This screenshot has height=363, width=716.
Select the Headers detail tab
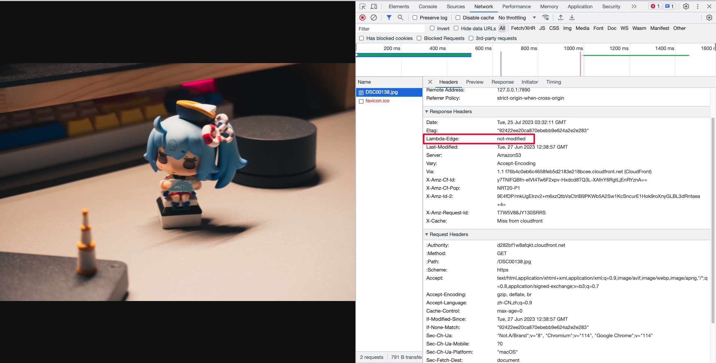point(449,82)
